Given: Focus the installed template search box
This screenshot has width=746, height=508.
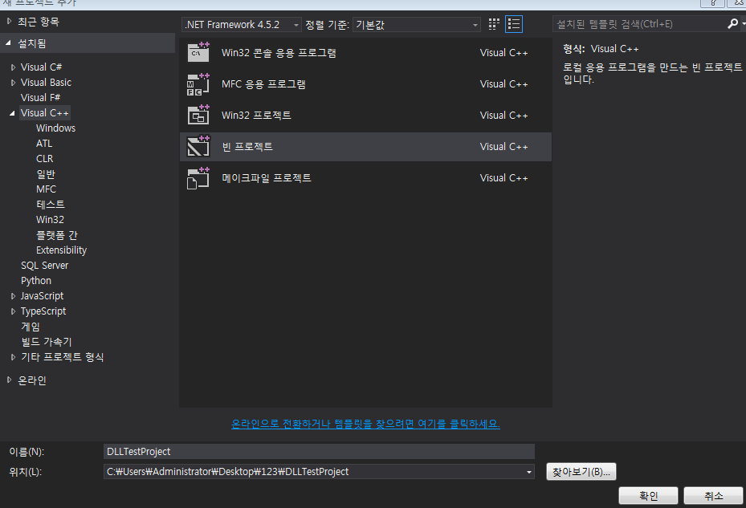Looking at the screenshot, I should click(639, 24).
